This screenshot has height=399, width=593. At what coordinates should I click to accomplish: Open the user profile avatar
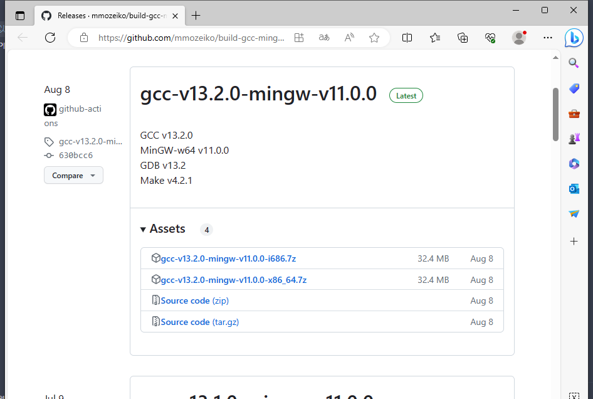(519, 38)
